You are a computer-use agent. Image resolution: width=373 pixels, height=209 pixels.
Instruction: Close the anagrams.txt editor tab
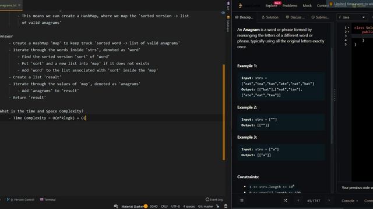[x=19, y=5]
